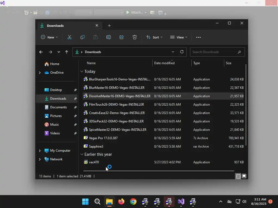This screenshot has height=208, width=278.
Task: Refresh the Downloads folder
Action: pos(182,52)
